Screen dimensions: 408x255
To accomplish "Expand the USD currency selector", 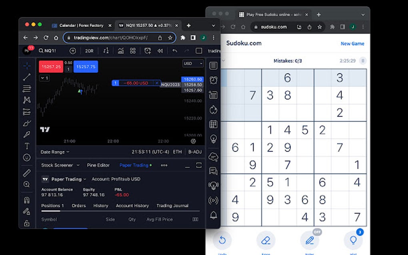I will tap(192, 63).
